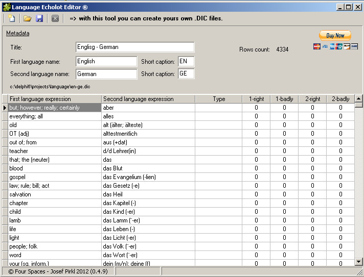Select the 'das Kind (-er)' cell
364x277 pixels.
pos(148,212)
